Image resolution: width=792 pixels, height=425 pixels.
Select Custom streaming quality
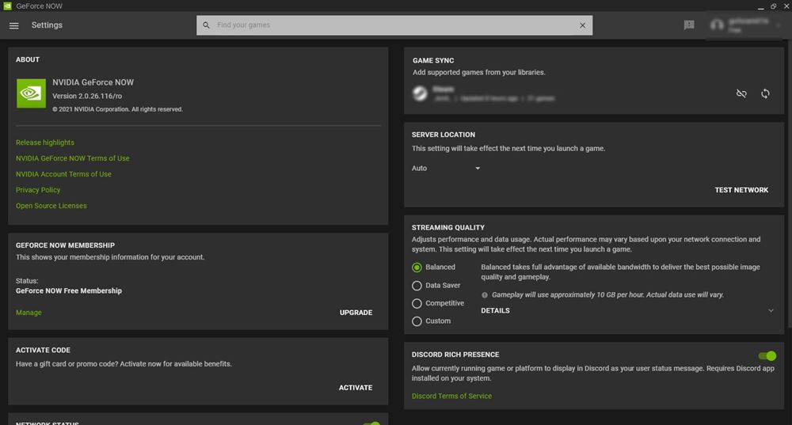tap(417, 321)
